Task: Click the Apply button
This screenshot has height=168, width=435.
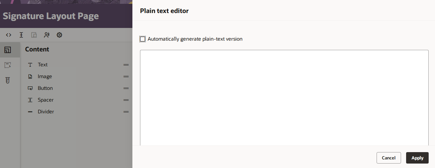Action: pyautogui.click(x=417, y=158)
